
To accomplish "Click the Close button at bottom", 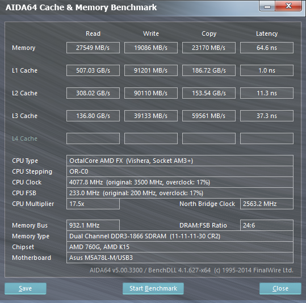I will 280,288.
